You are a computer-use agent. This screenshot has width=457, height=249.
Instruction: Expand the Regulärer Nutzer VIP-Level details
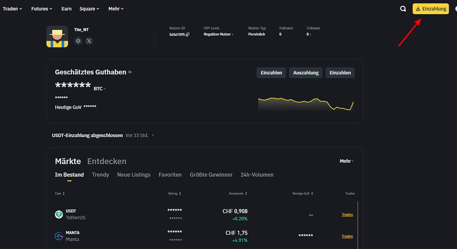tap(219, 34)
